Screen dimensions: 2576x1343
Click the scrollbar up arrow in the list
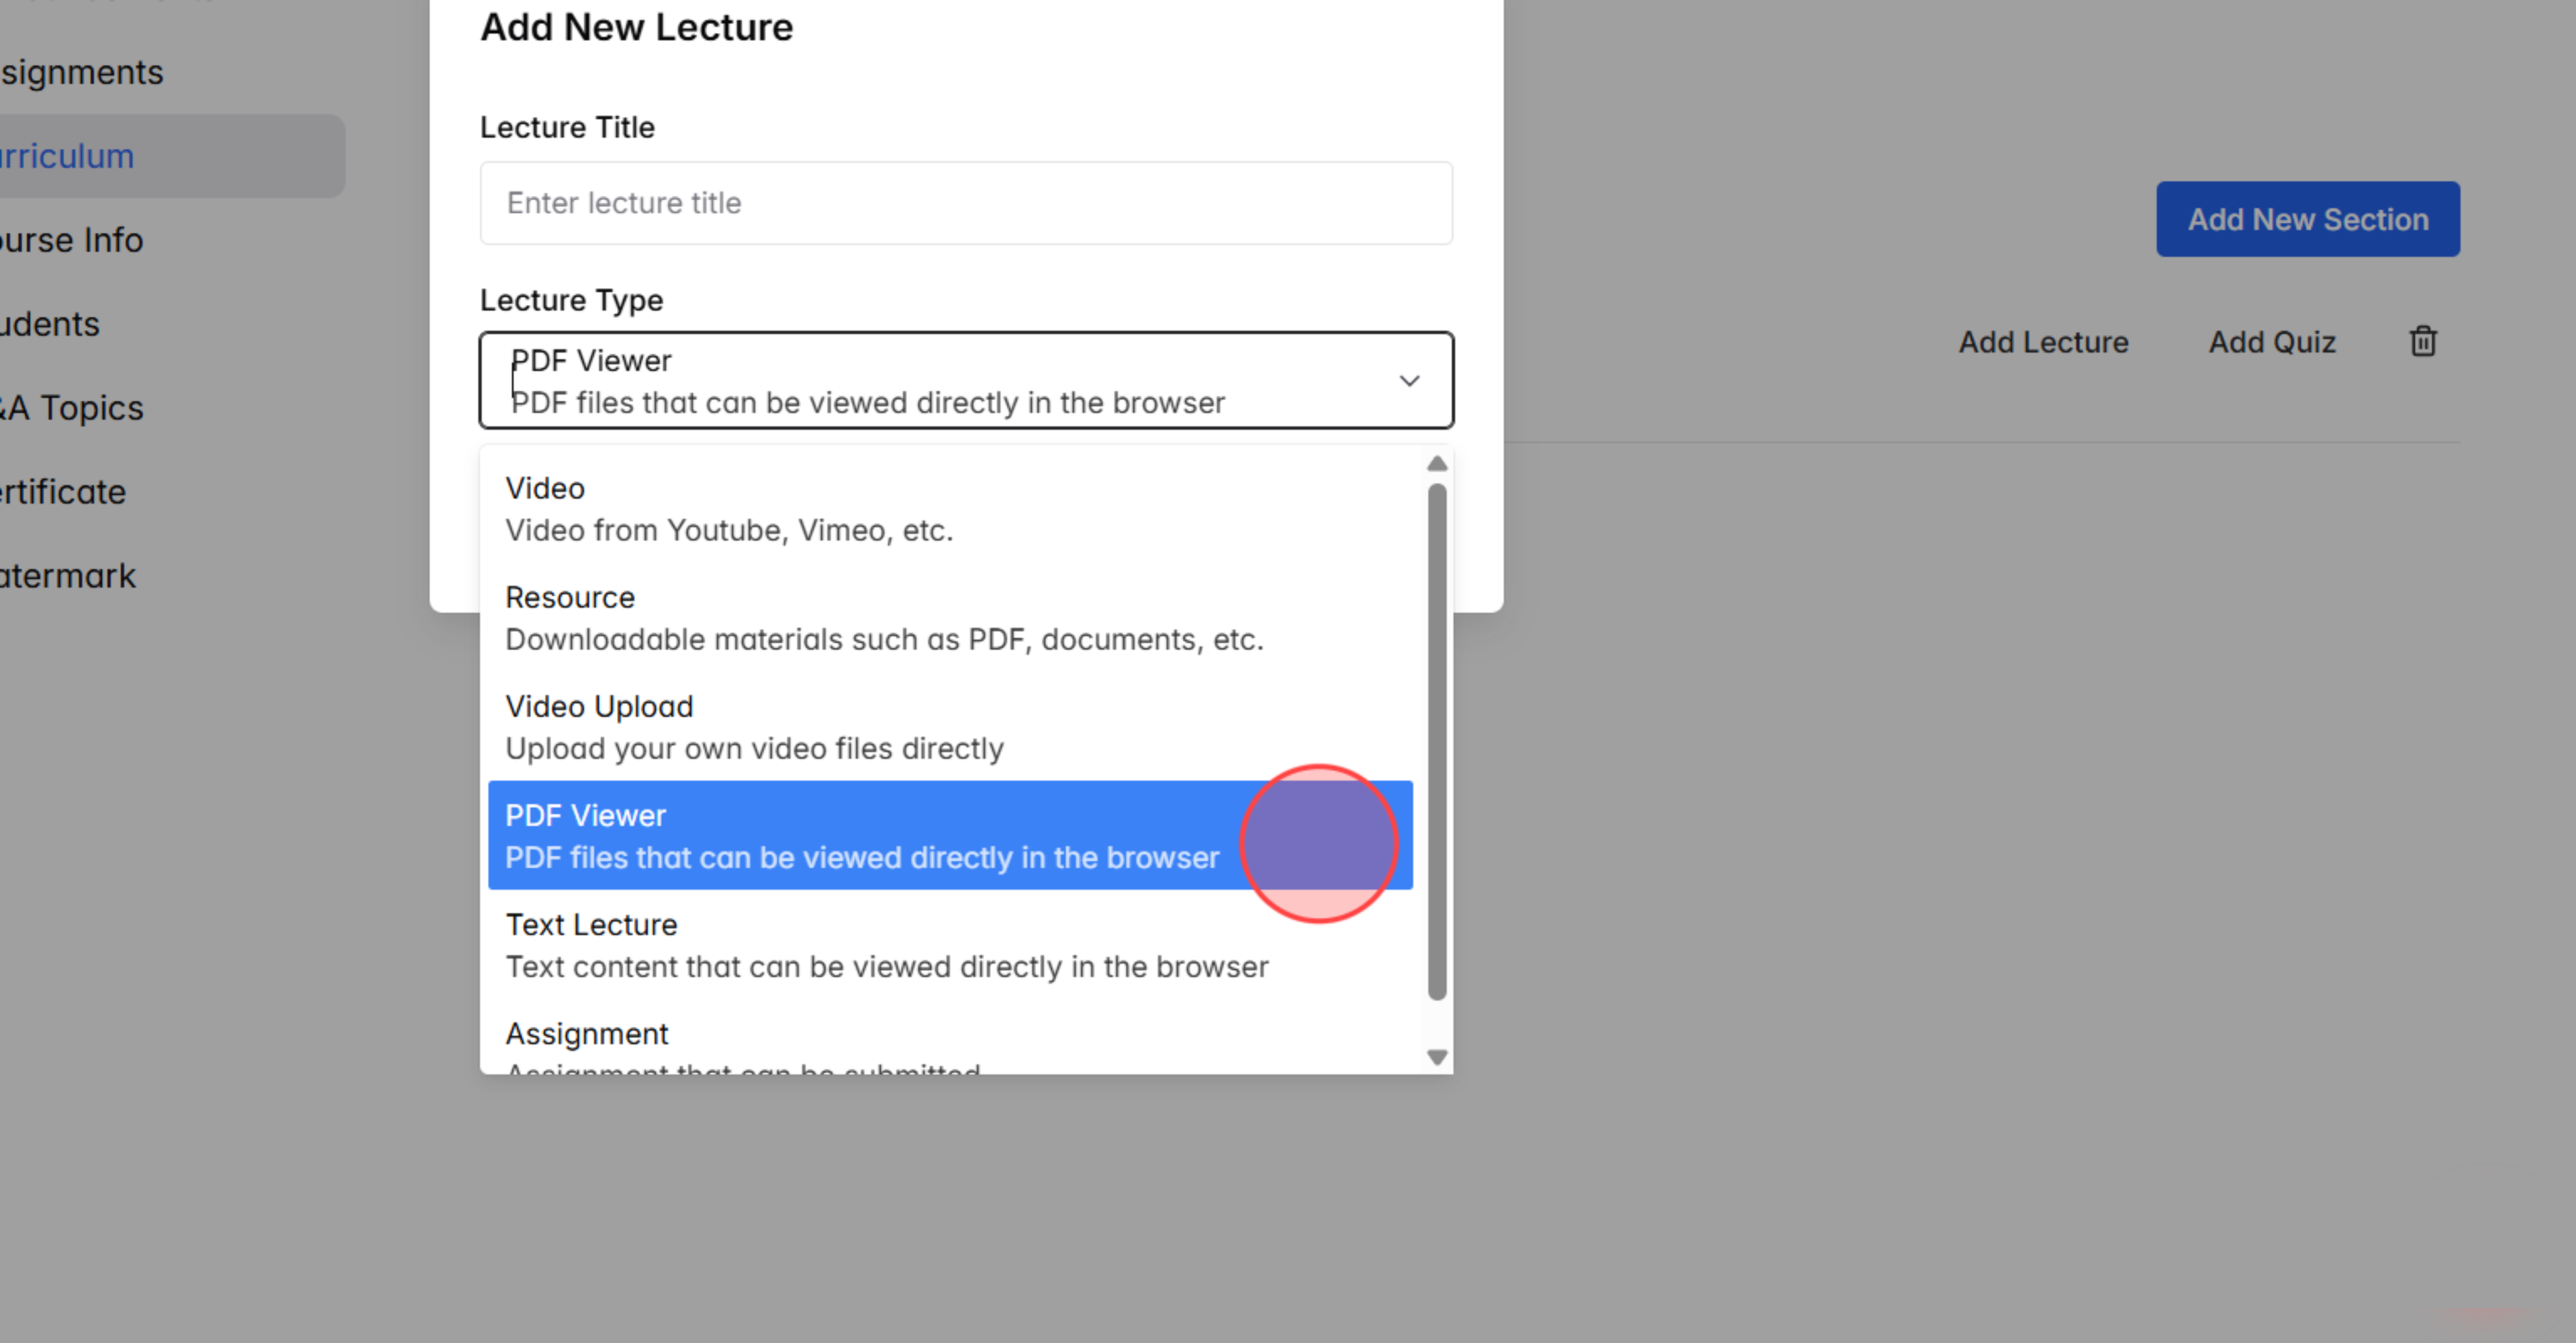point(1437,462)
